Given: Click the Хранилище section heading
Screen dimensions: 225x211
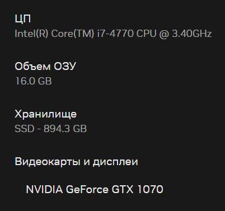Looking at the screenshot, I should (45, 114).
